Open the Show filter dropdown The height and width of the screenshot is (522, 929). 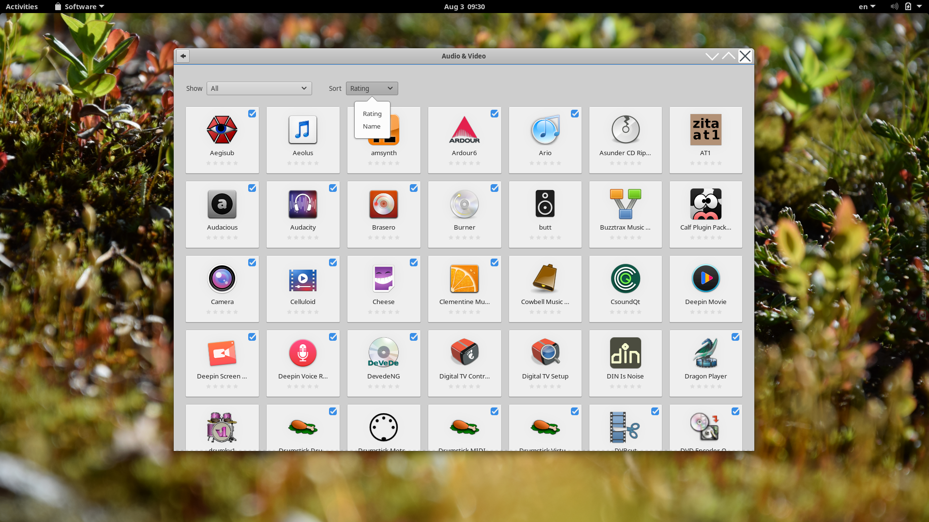tap(259, 88)
